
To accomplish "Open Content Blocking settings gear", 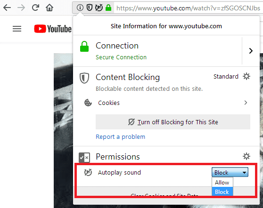I will tap(247, 76).
